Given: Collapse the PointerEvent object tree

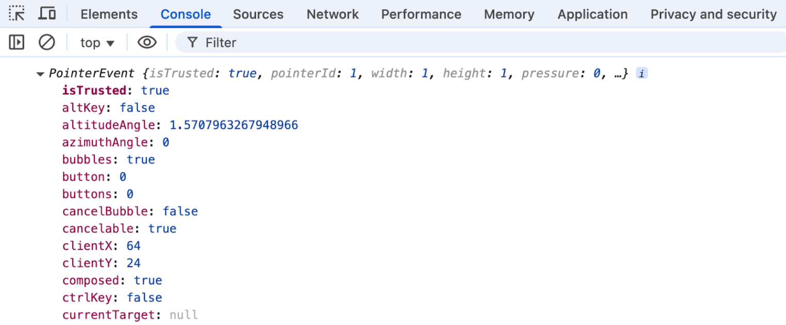Looking at the screenshot, I should [x=40, y=74].
